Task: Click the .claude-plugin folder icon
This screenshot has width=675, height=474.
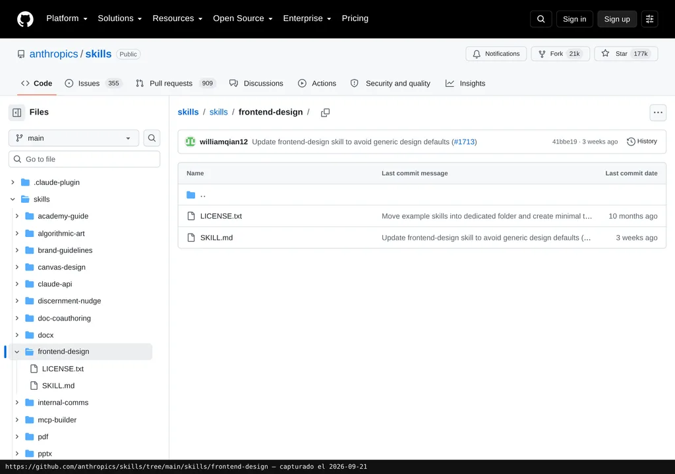Action: coord(26,182)
